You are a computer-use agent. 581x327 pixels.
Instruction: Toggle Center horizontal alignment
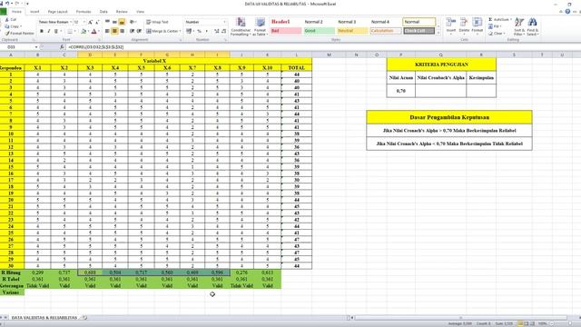pos(114,31)
